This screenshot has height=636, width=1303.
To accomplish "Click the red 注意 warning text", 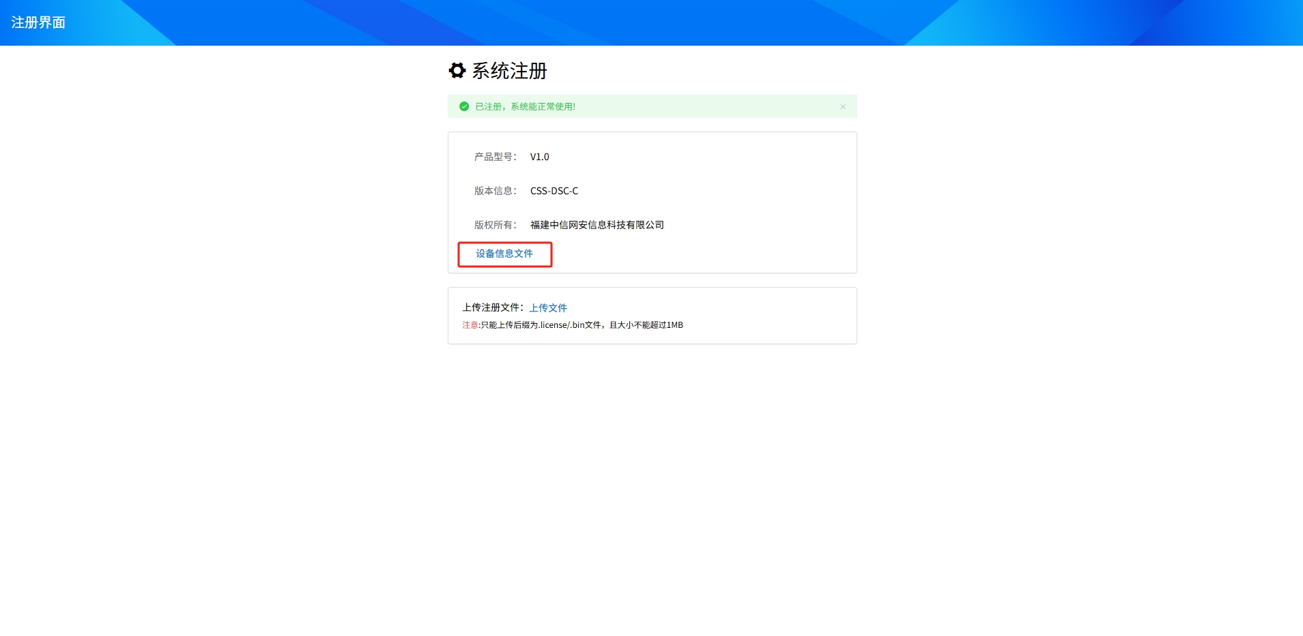I will pyautogui.click(x=470, y=325).
